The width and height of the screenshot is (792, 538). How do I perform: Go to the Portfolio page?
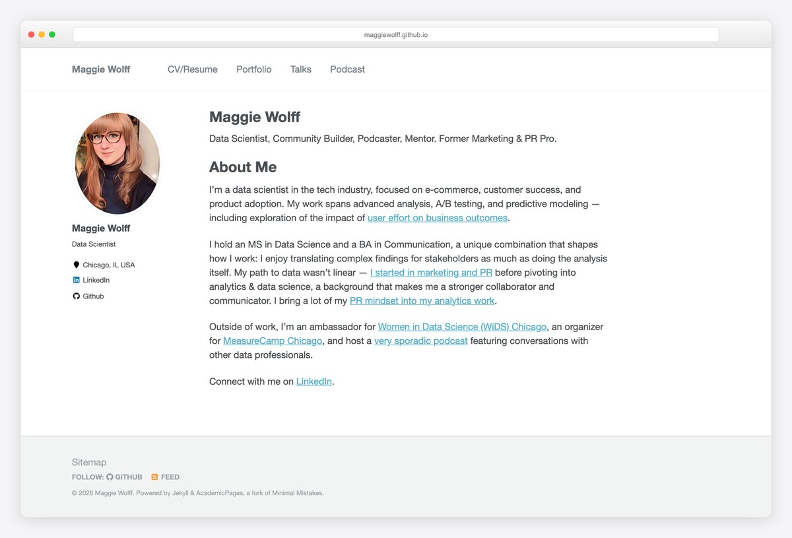coord(254,69)
